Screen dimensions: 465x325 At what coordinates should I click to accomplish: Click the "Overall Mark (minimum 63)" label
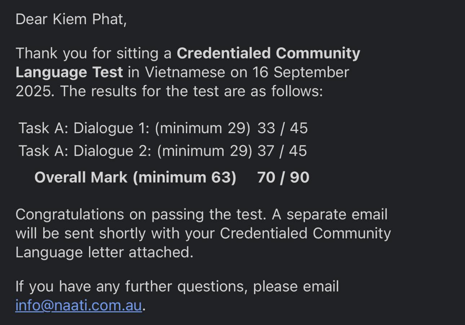click(135, 177)
